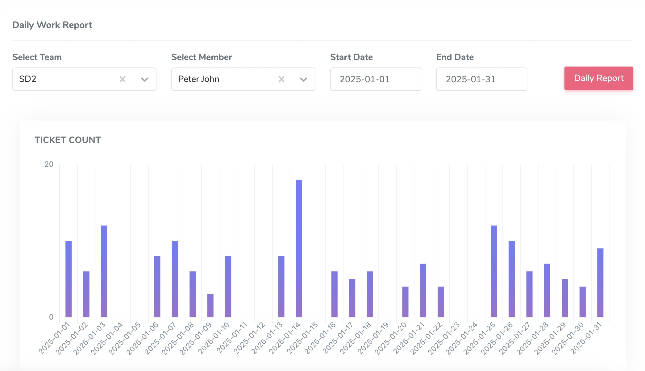Select the bar for 2025-01-06
Viewport: 645px width, 371px height.
[157, 287]
